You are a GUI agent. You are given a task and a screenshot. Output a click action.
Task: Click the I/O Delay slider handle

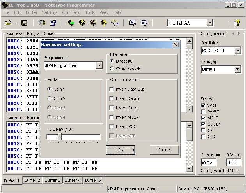click(60, 137)
